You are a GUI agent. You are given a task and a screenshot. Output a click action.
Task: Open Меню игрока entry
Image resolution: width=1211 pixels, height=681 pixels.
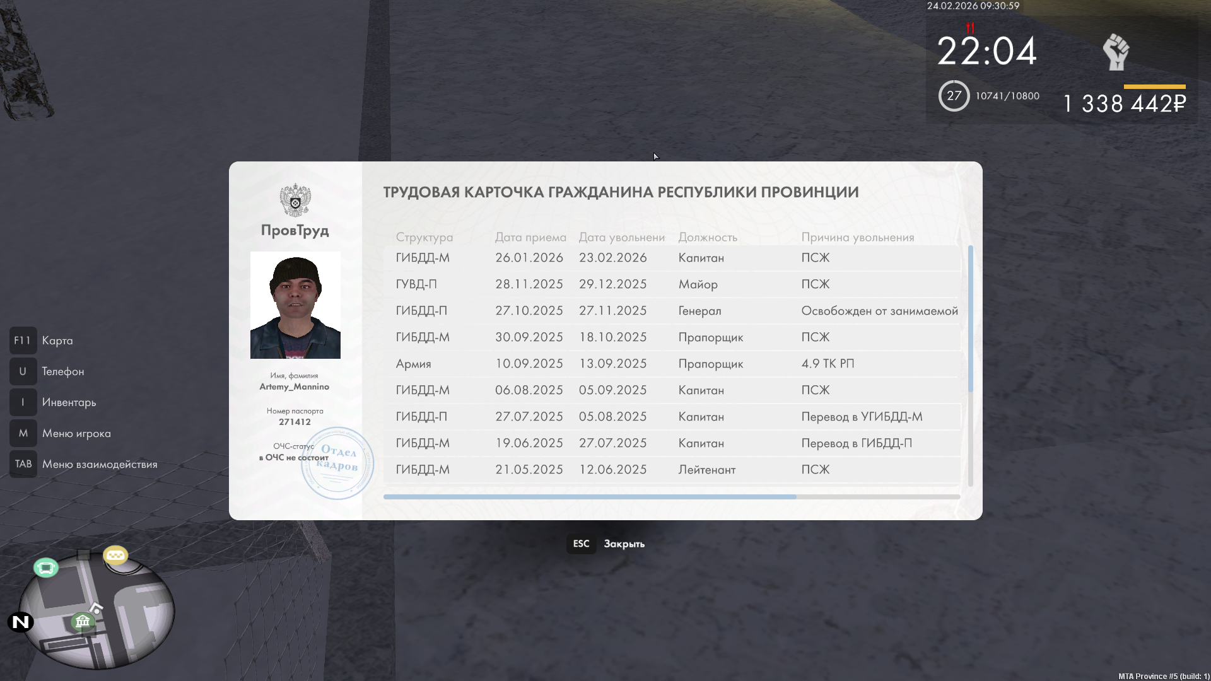pos(76,433)
